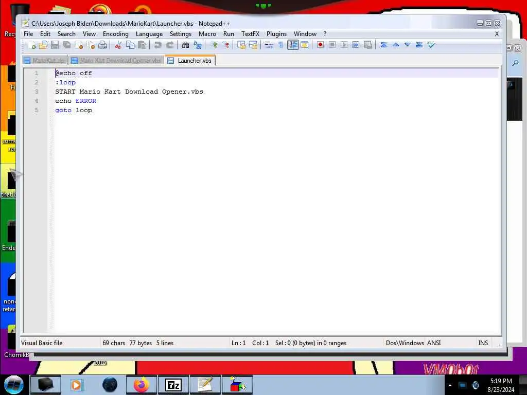This screenshot has height=395, width=527.
Task: Paste clipboard with the toolbar icon
Action: 142,45
